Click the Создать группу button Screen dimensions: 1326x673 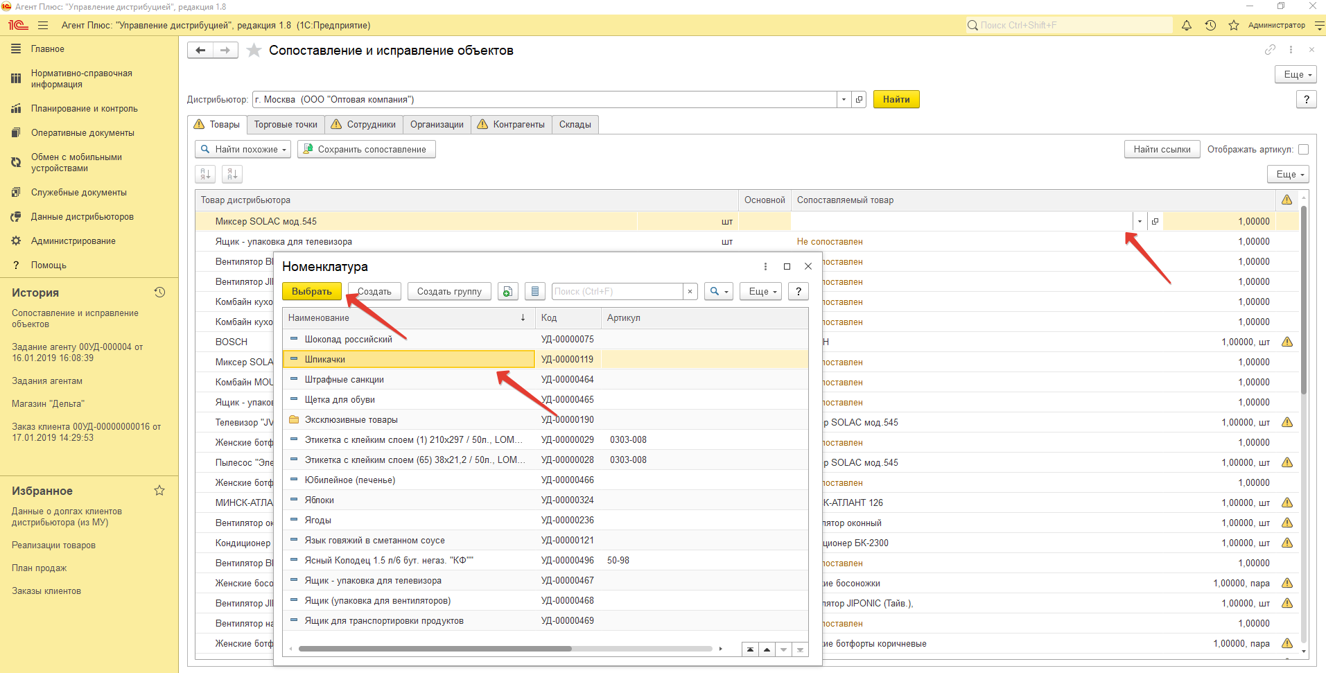(449, 291)
